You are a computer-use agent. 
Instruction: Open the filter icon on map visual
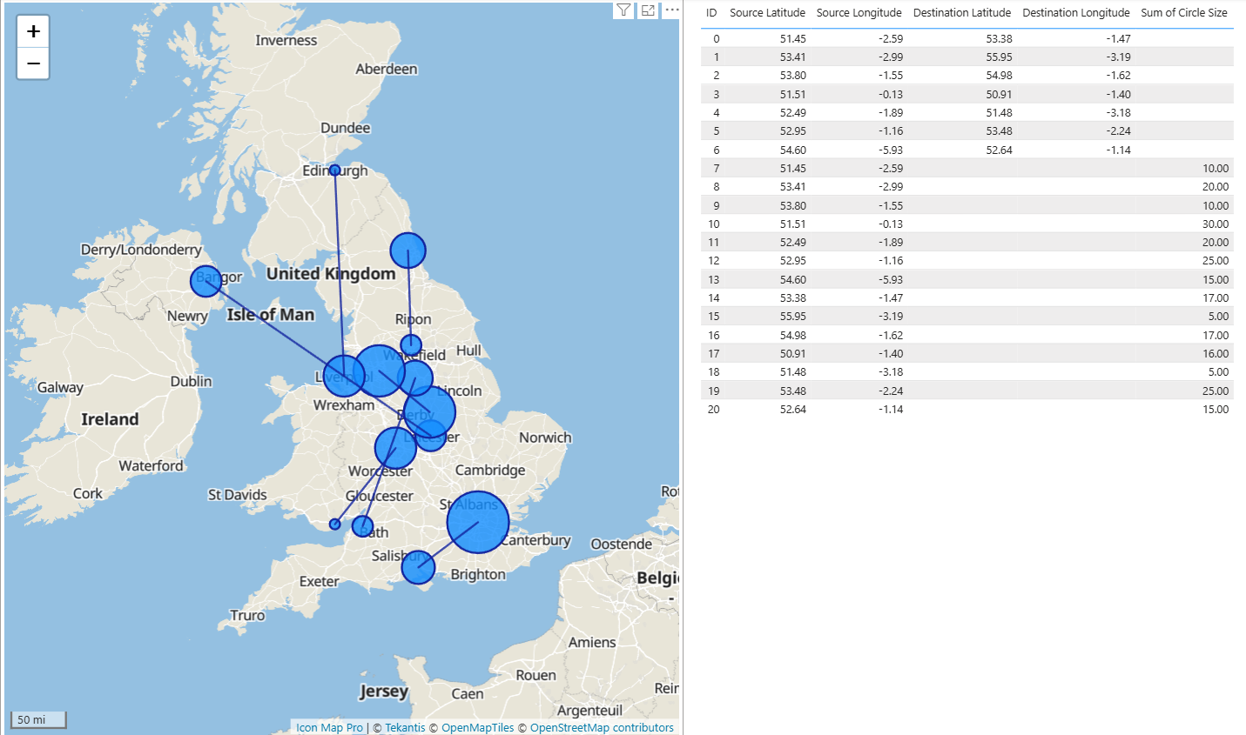click(624, 10)
